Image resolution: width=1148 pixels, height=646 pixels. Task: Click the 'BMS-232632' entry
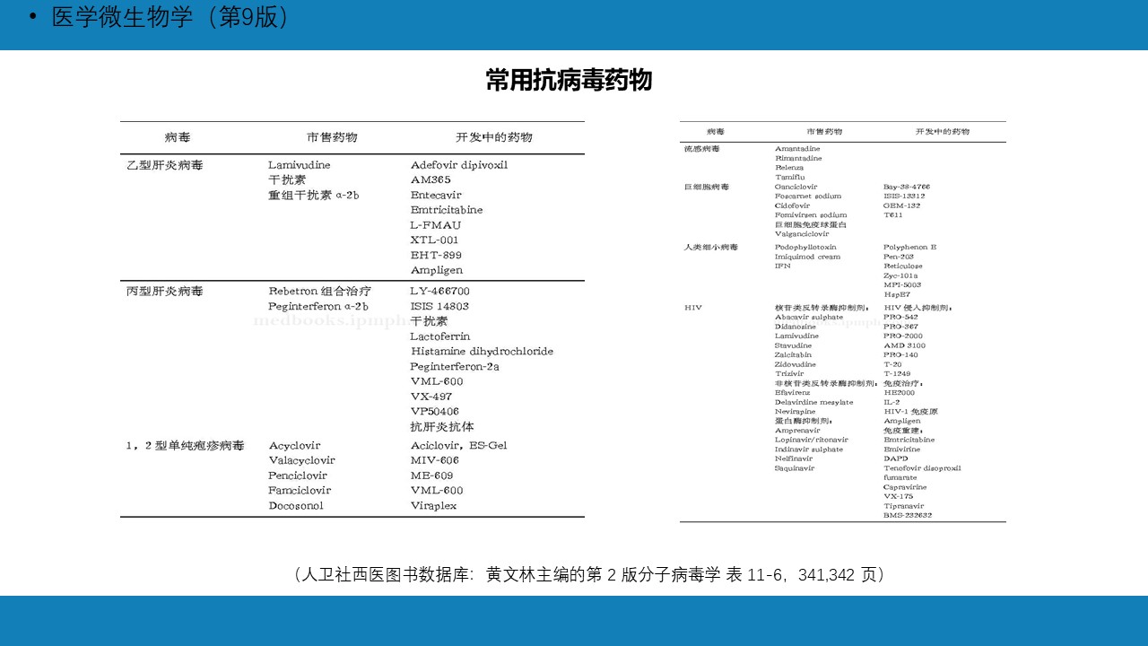(908, 515)
